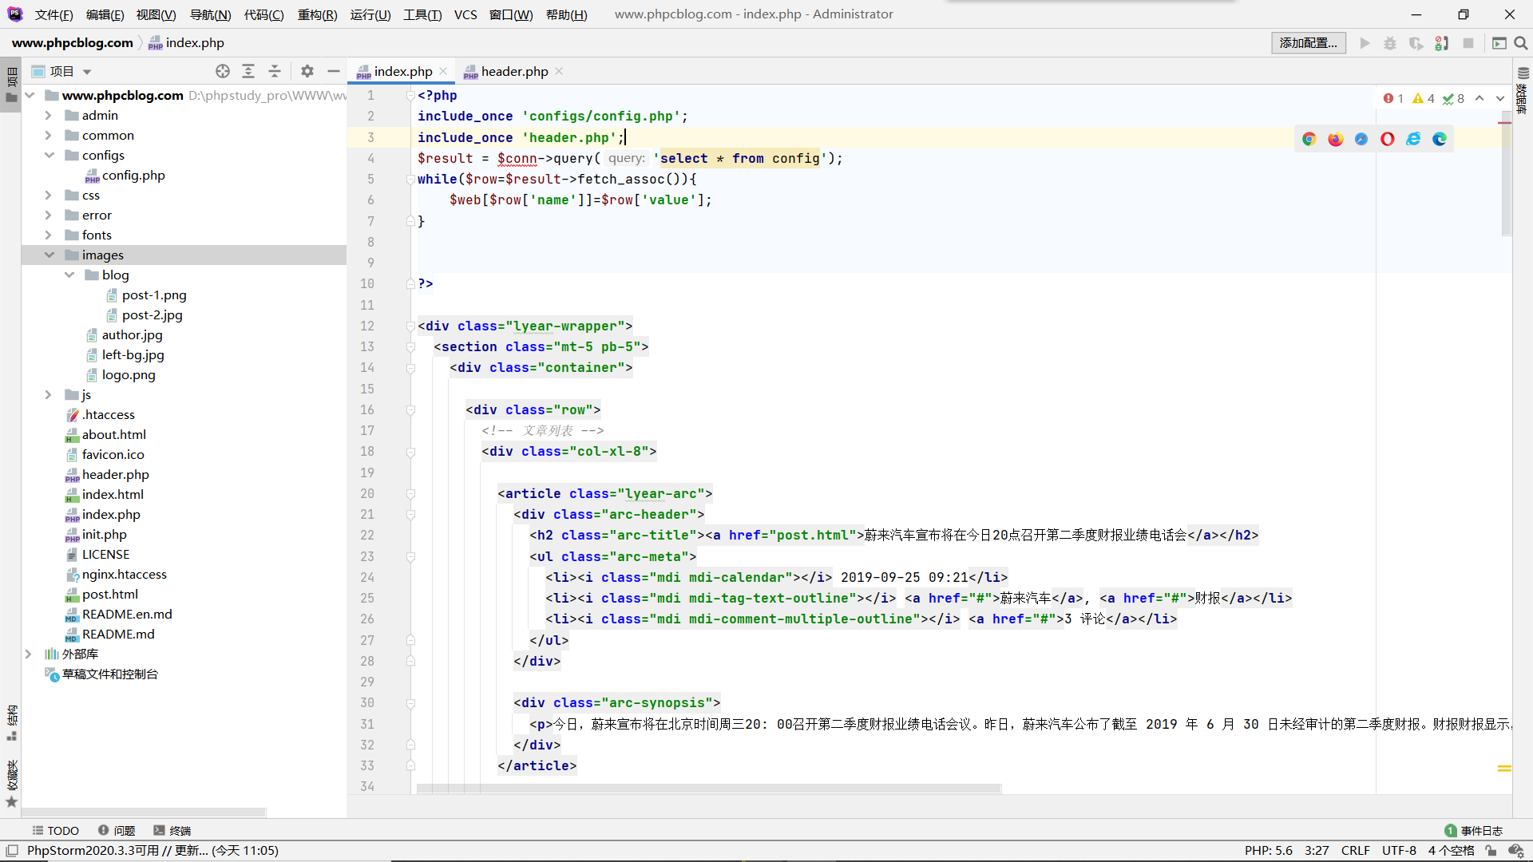Select config.php in project tree
1533x862 pixels.
(133, 175)
